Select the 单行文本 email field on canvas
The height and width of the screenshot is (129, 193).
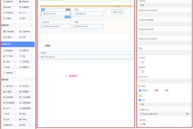pyautogui.click(x=88, y=26)
